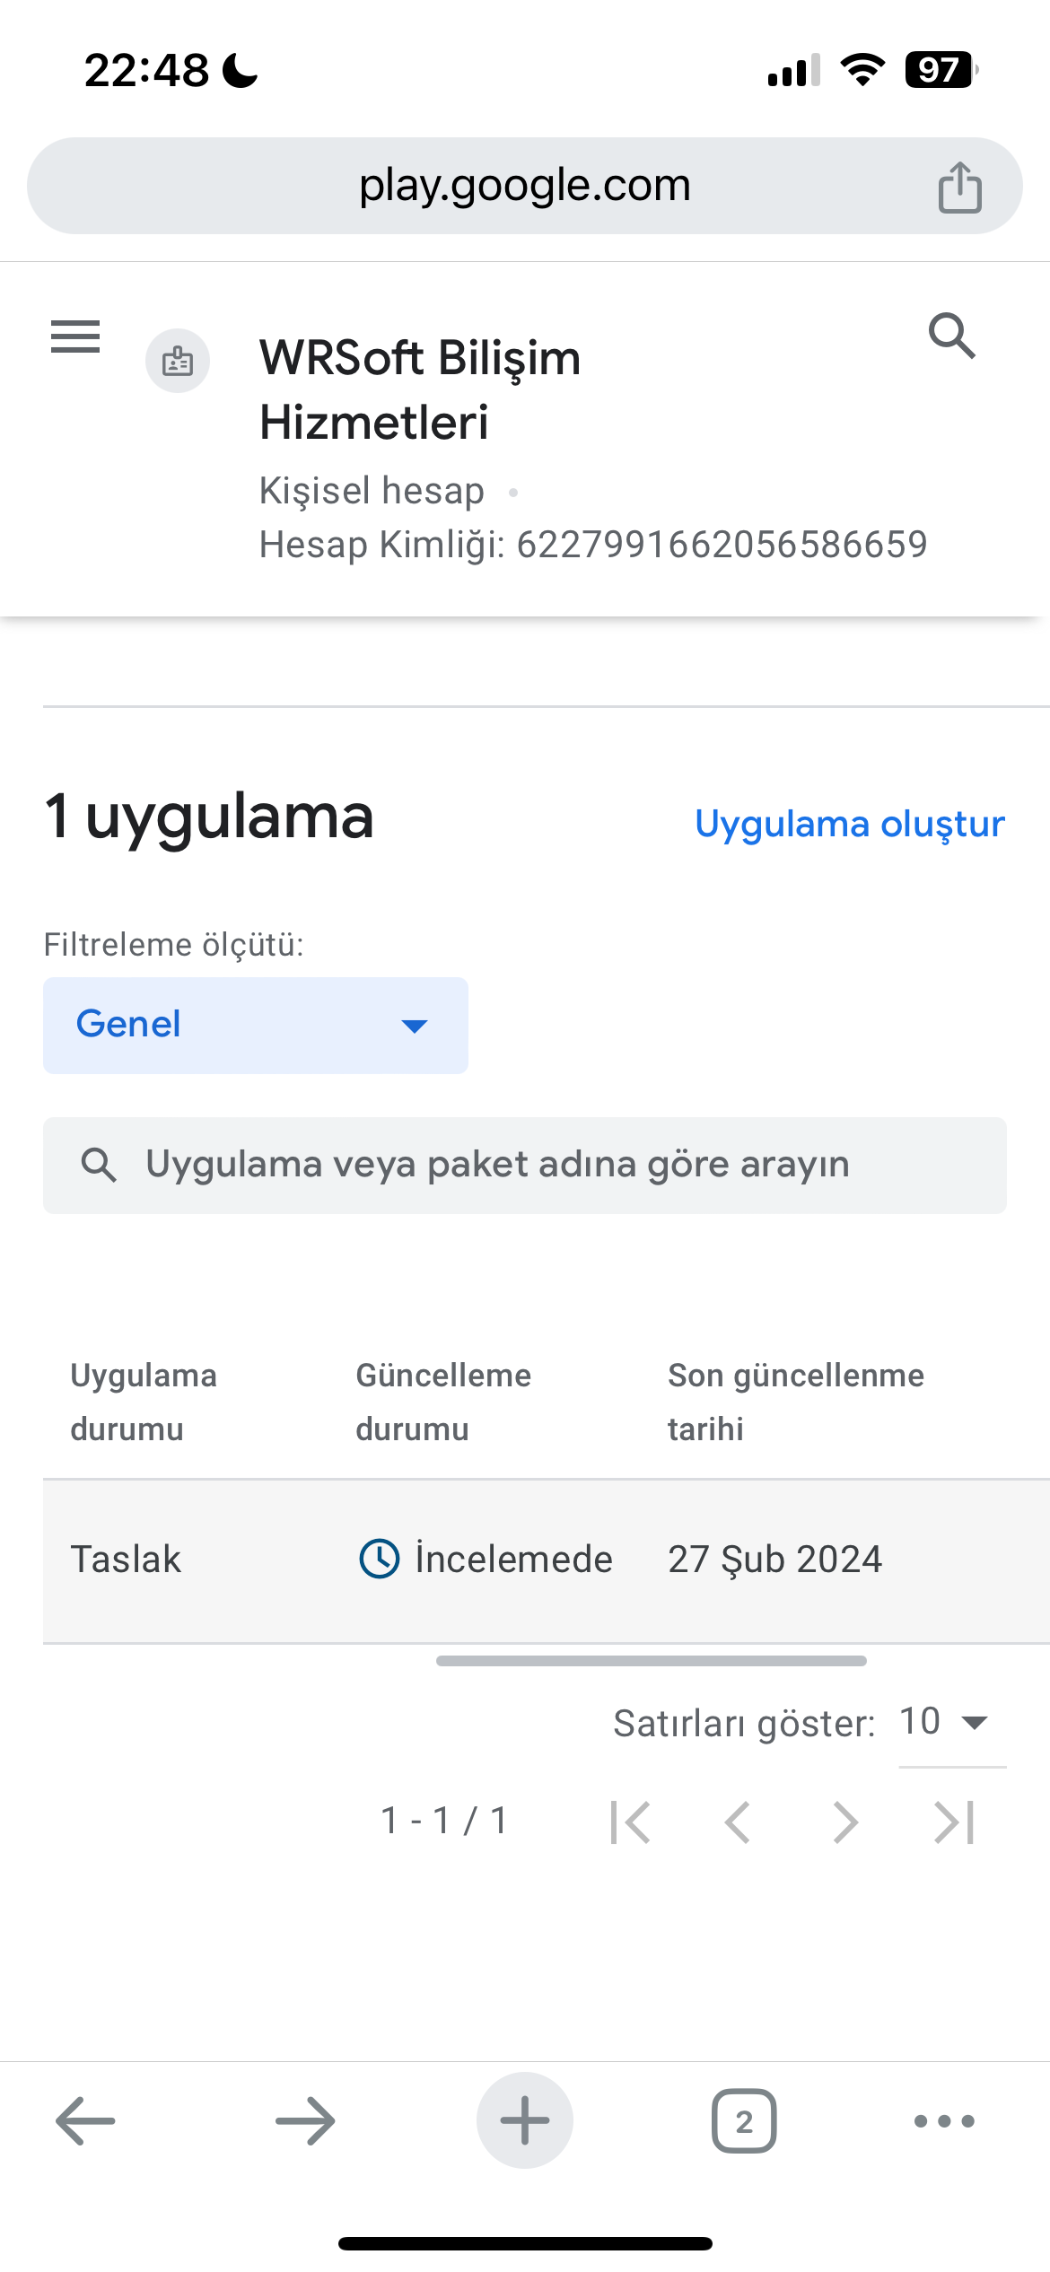Jump to the last page of results
Screen dimensions: 1050x2272
[954, 1822]
